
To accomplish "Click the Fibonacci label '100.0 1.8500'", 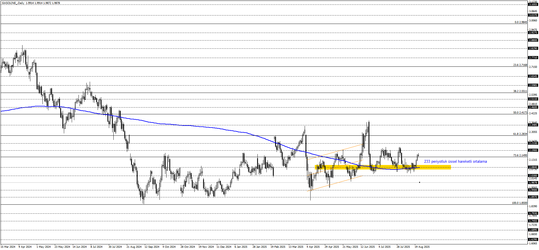I will (519, 203).
